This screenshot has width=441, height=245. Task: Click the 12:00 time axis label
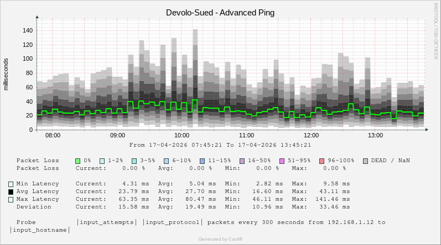pyautogui.click(x=311, y=135)
